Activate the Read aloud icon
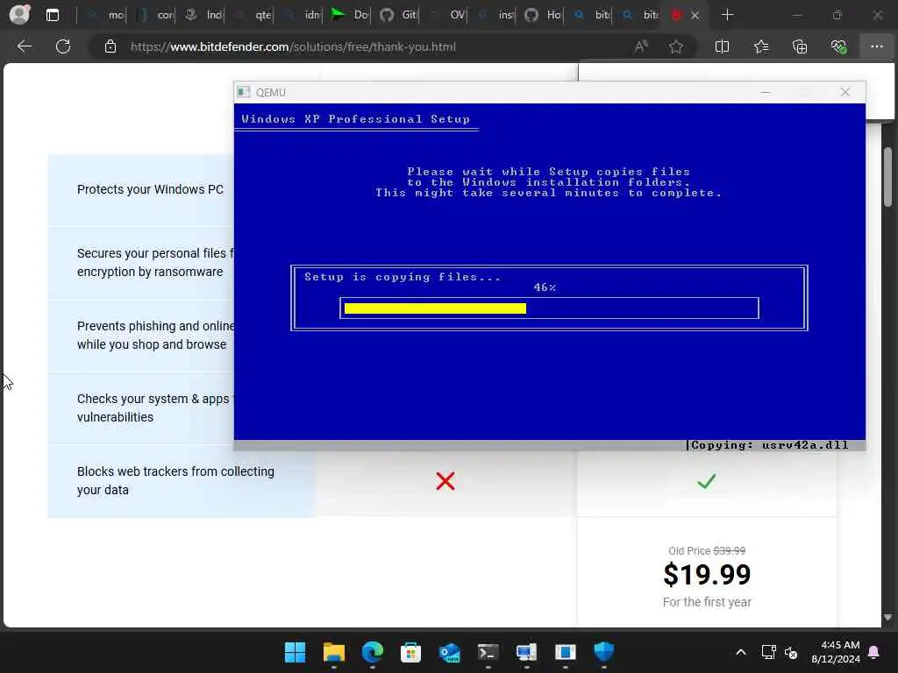Viewport: 898px width, 673px height. [x=641, y=46]
